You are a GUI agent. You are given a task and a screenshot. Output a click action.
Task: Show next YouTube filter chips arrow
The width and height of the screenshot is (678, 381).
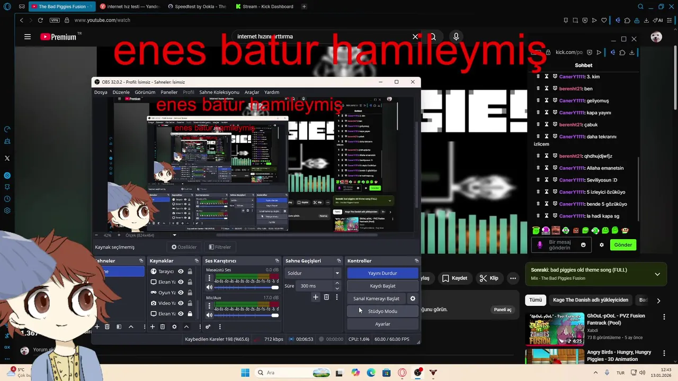(658, 301)
